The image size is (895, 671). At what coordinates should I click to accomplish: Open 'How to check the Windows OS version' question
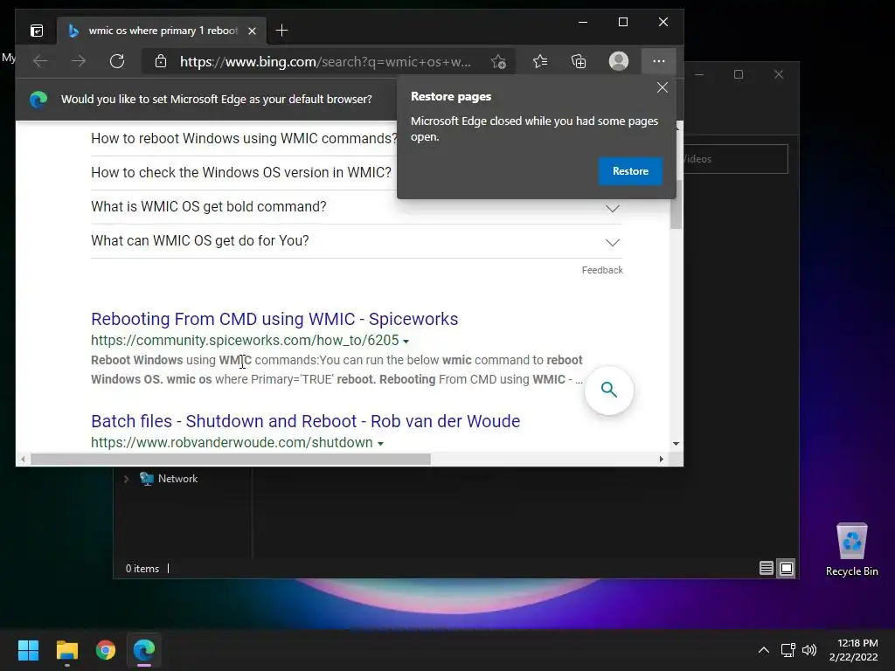tap(241, 173)
